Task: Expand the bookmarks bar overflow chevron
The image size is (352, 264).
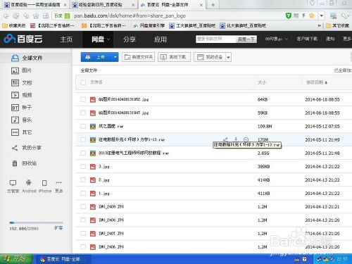Action: coord(320,25)
